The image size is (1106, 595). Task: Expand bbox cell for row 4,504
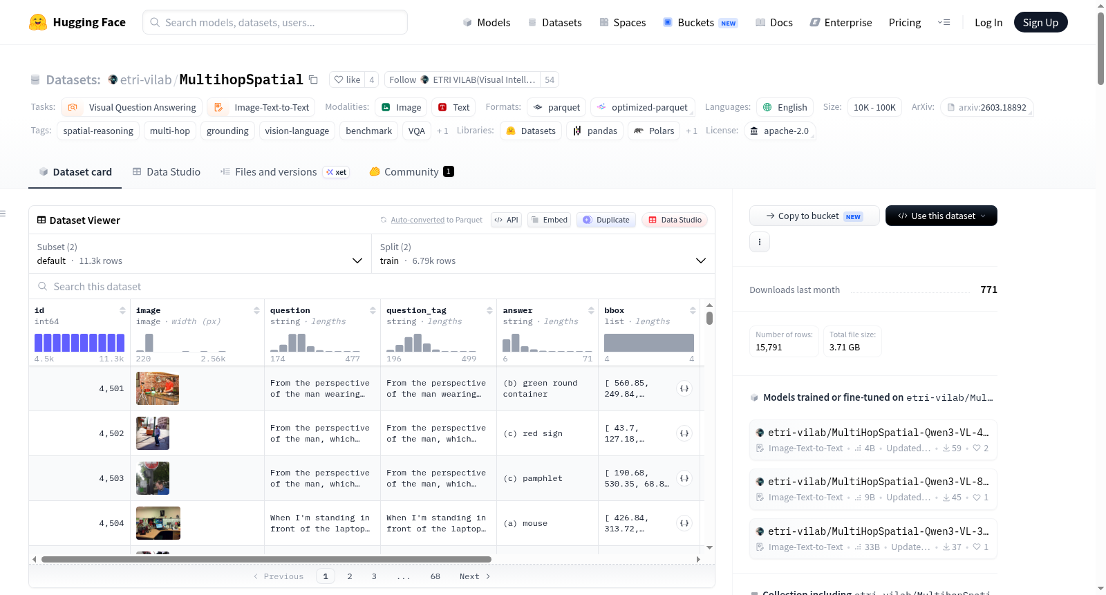click(x=684, y=523)
